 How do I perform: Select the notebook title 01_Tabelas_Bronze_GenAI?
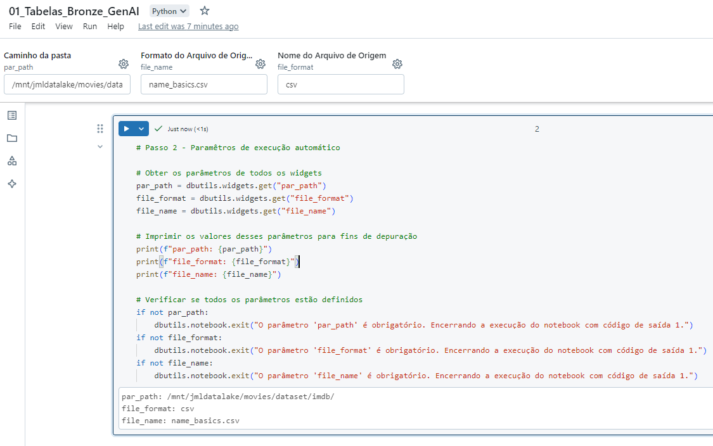[74, 11]
